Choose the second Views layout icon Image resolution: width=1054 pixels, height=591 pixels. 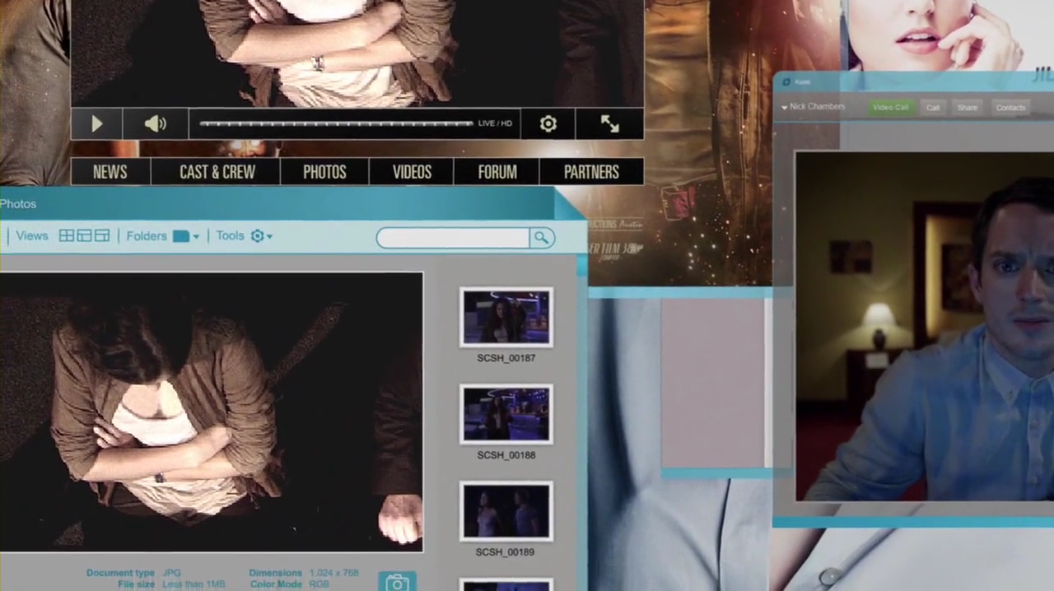[84, 236]
